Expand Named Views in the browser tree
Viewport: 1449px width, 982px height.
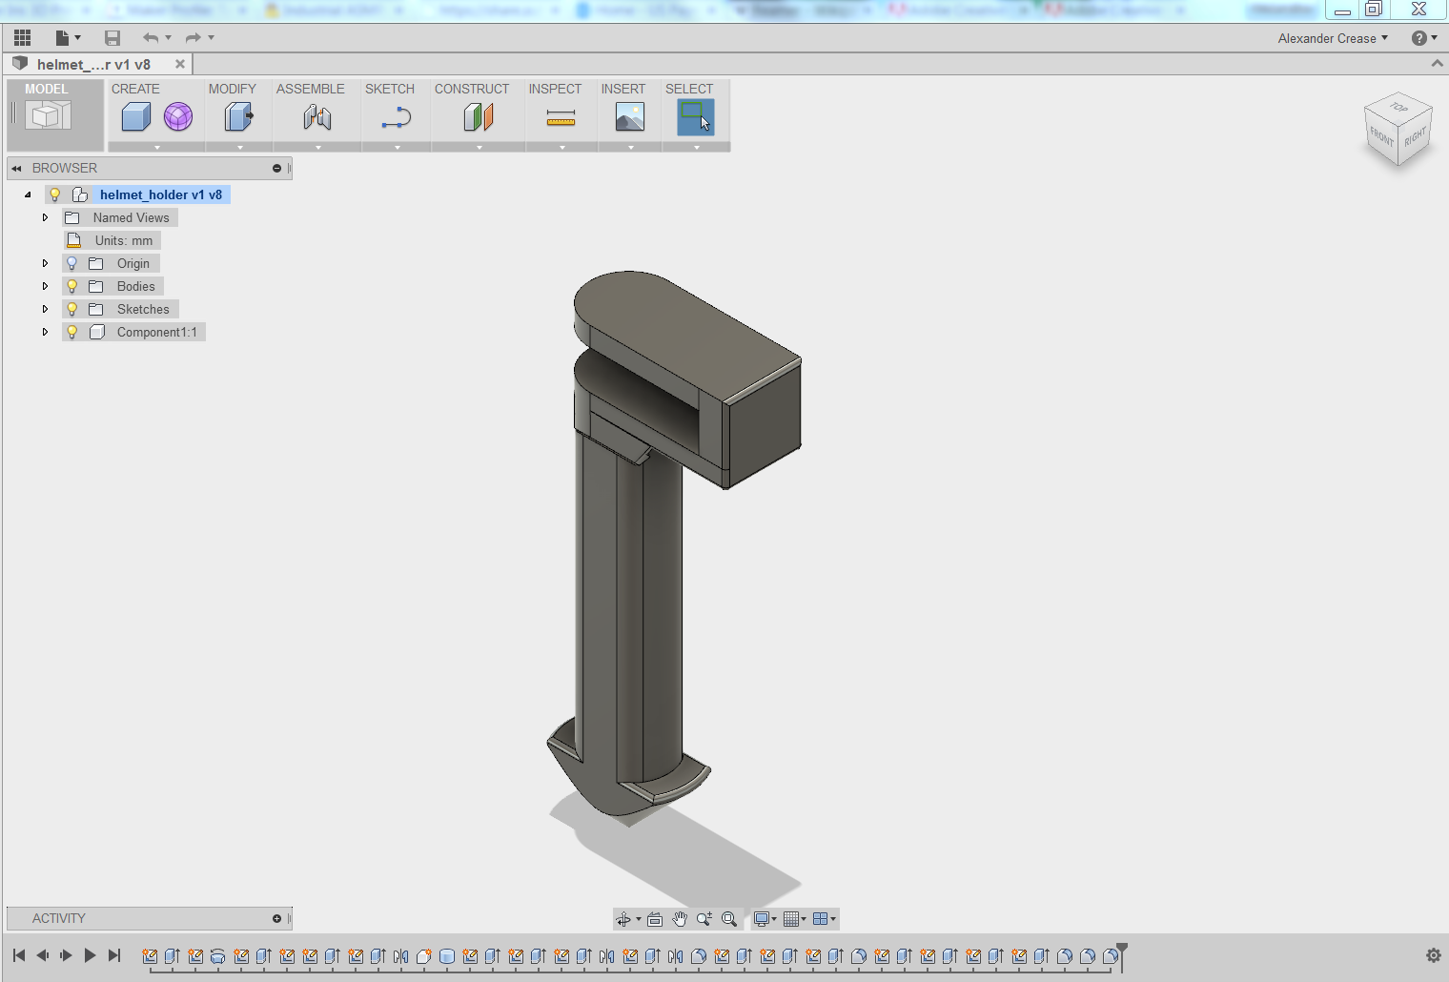pos(45,216)
